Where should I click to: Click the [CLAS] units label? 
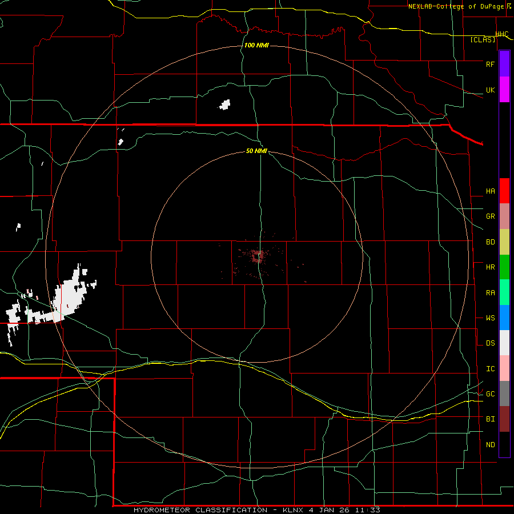[x=483, y=40]
